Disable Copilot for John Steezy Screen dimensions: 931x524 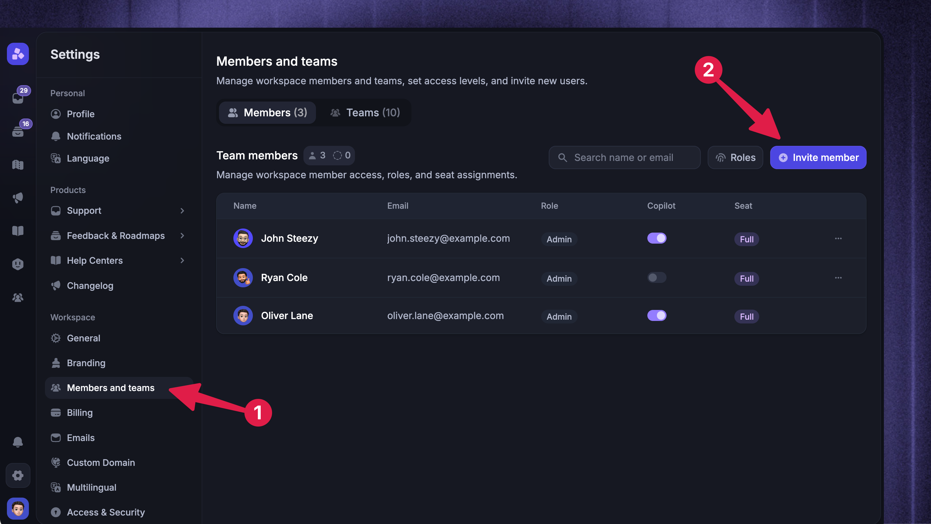(x=657, y=238)
